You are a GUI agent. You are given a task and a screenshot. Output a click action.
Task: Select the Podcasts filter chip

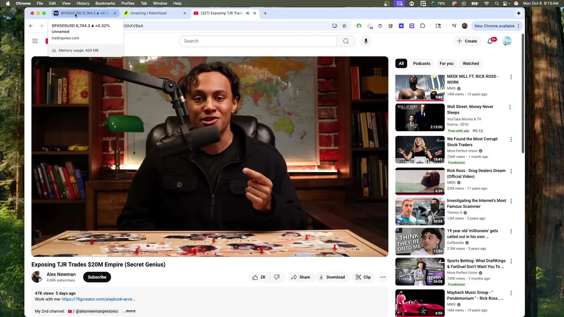pos(422,63)
